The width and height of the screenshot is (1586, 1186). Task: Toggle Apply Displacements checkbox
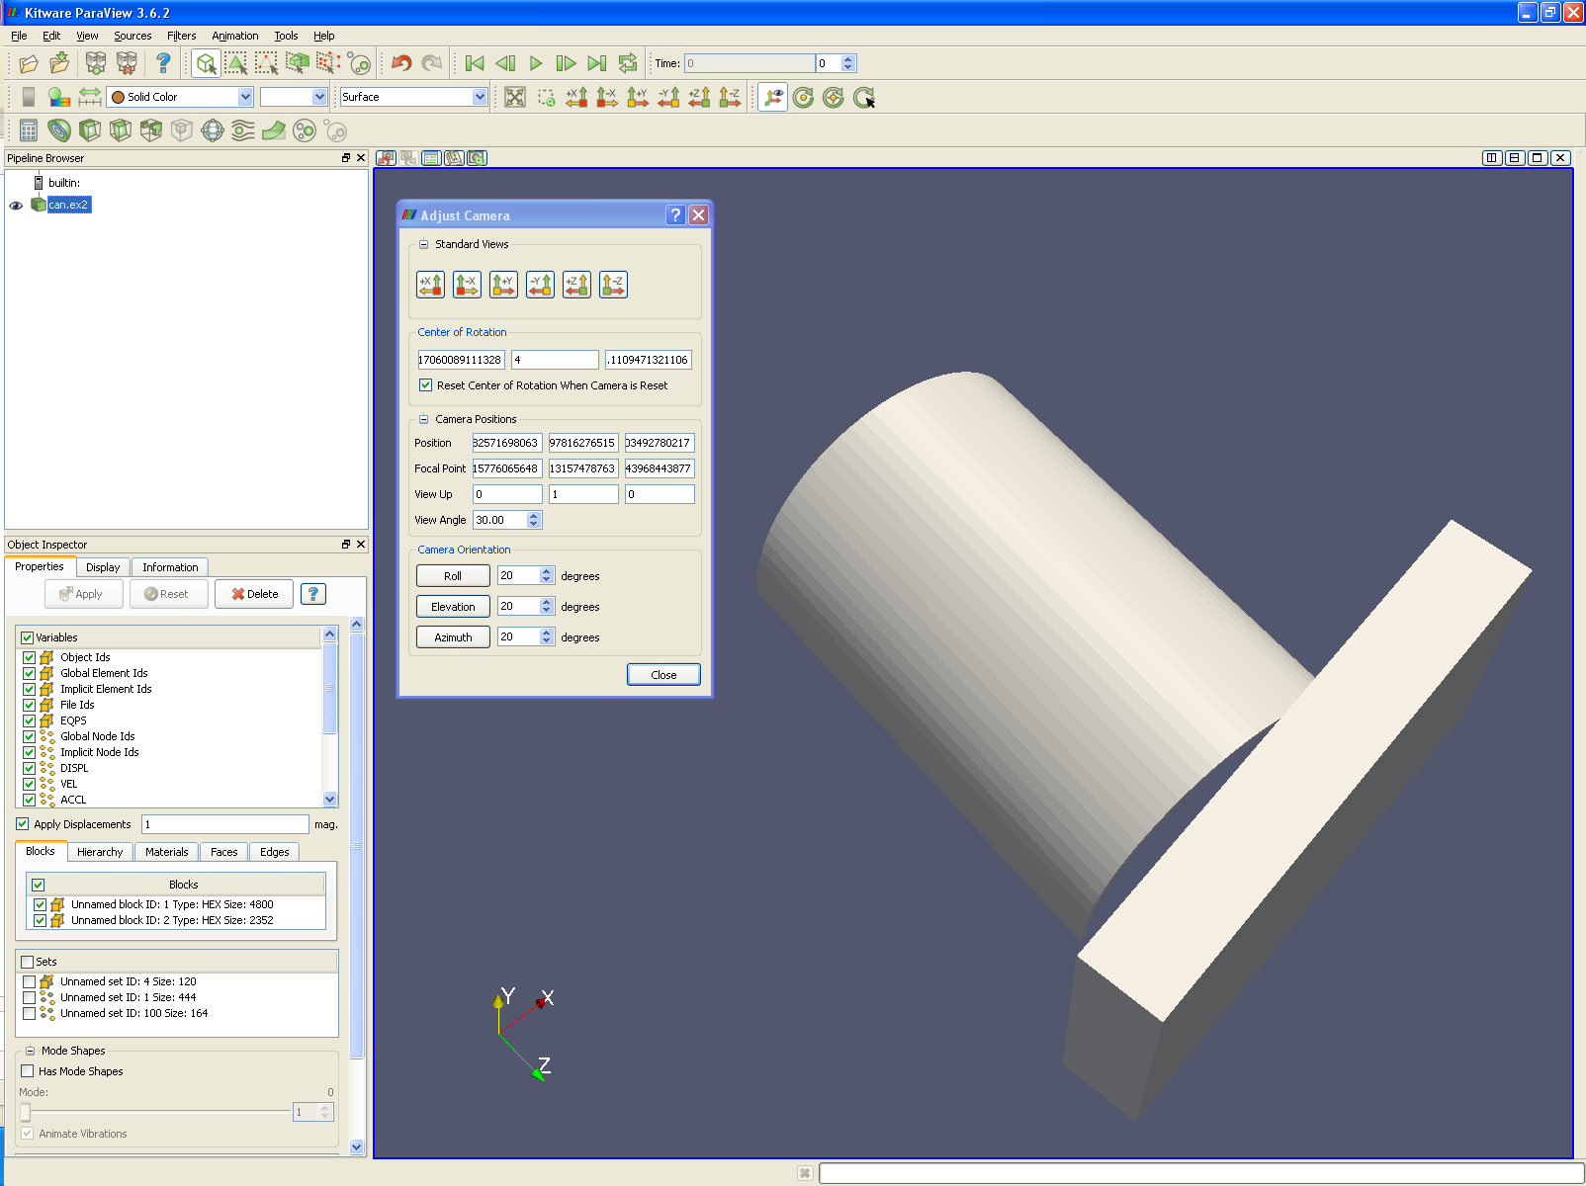pyautogui.click(x=23, y=824)
